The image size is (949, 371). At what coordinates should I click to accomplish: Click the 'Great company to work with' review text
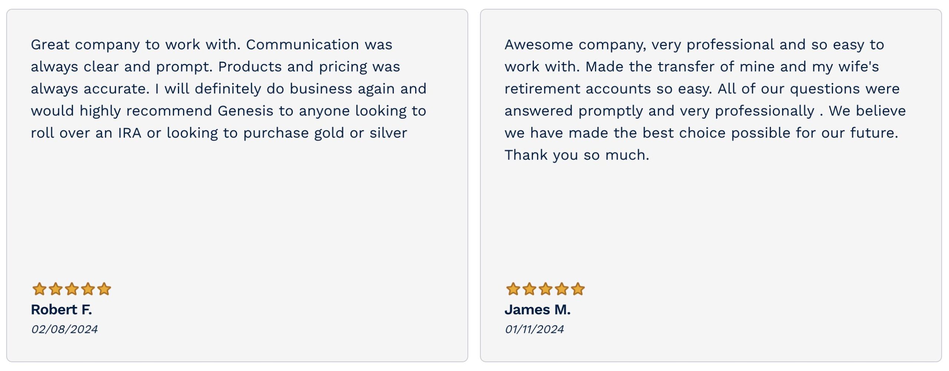click(229, 89)
